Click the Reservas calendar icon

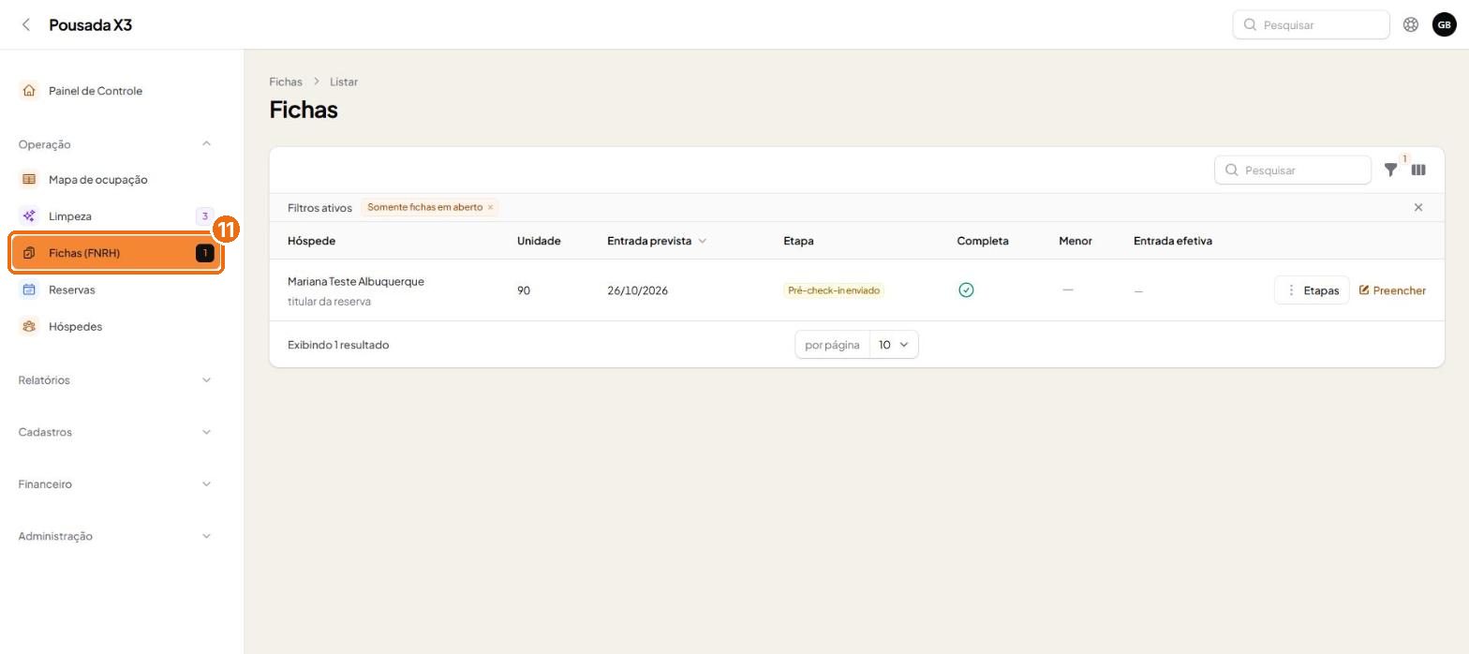[29, 290]
